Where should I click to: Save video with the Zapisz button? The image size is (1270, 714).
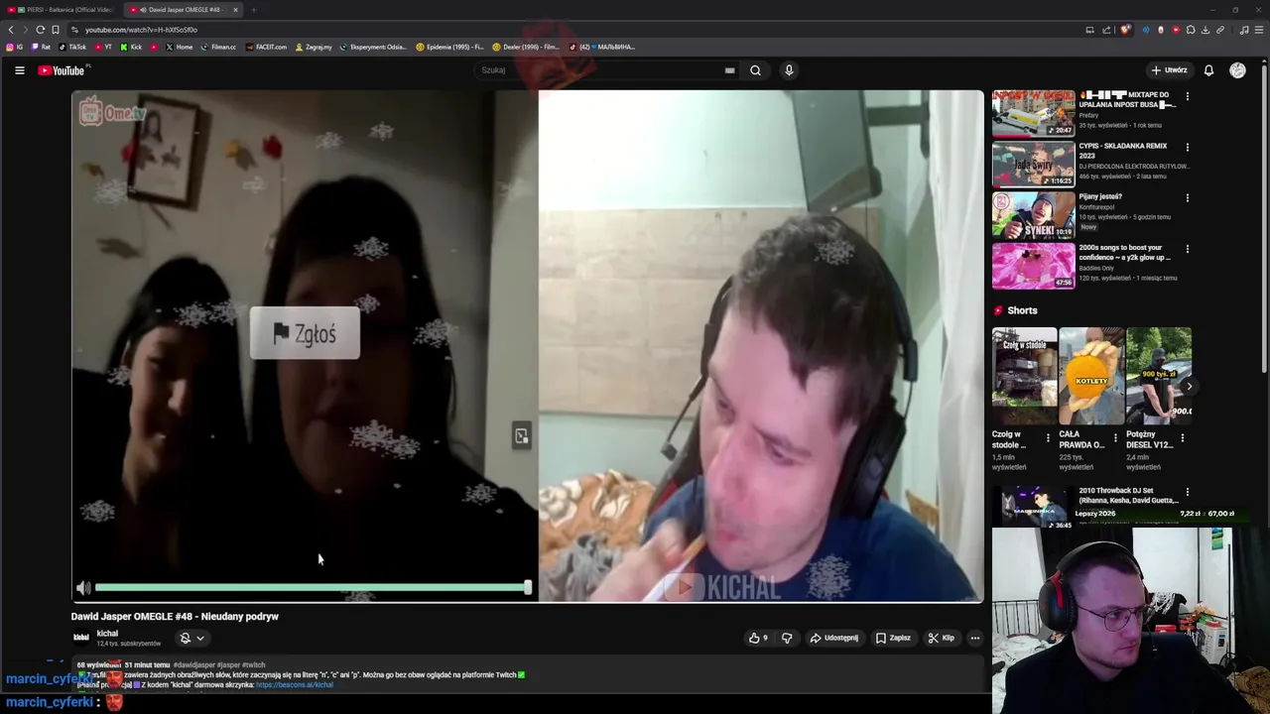pos(893,638)
